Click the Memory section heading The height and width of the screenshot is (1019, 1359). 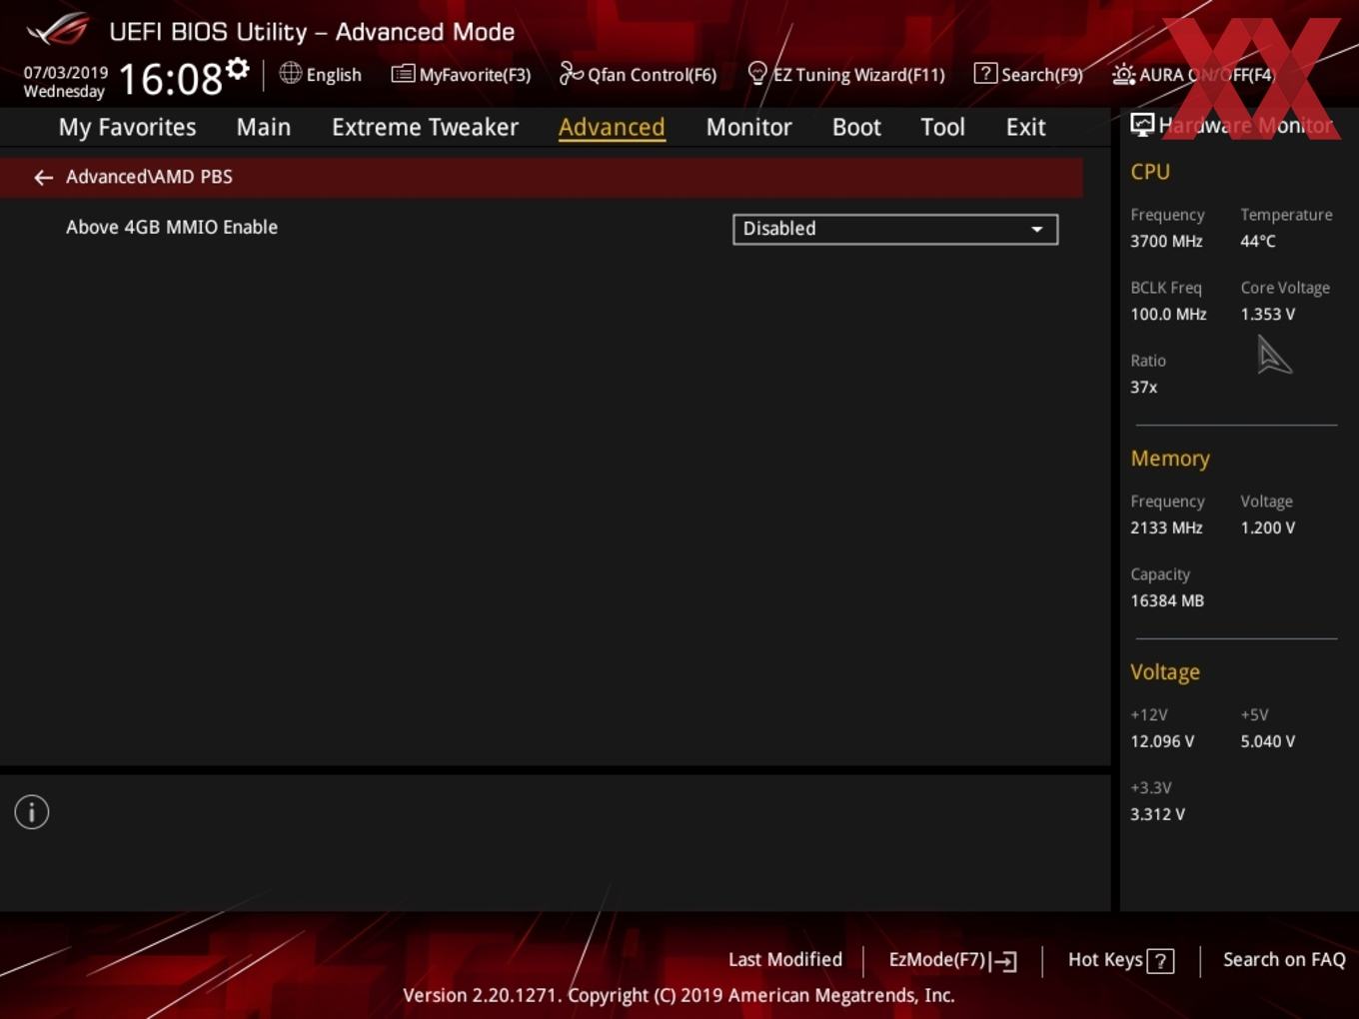click(1170, 459)
